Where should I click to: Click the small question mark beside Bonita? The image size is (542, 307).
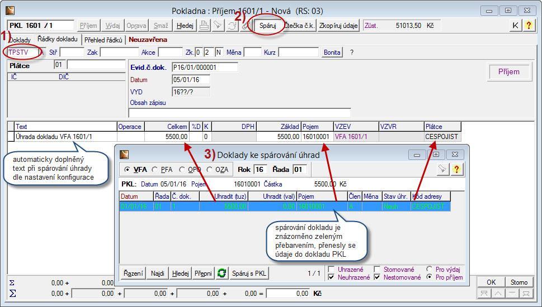point(352,53)
